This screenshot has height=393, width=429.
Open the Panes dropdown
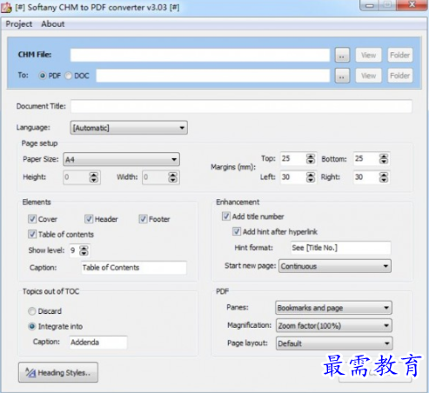pyautogui.click(x=333, y=308)
